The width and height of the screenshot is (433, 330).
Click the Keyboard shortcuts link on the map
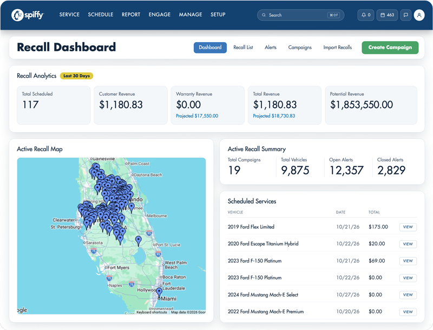(x=152, y=312)
